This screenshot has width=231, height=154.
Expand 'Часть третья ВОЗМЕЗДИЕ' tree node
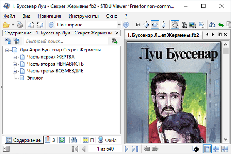(15, 71)
